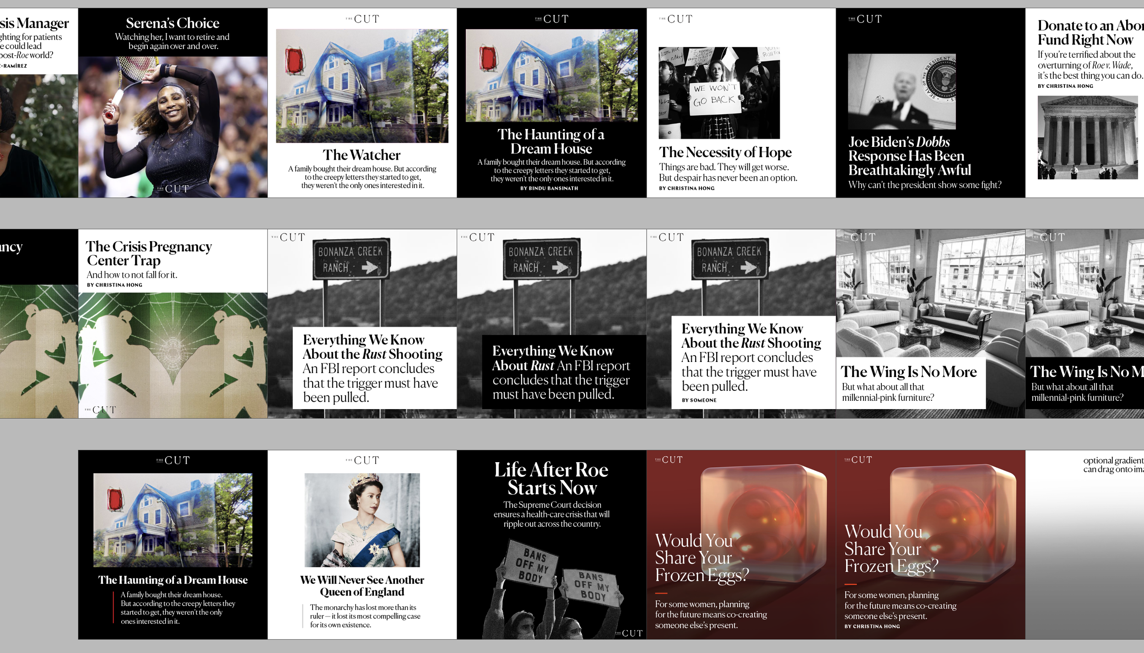This screenshot has height=653, width=1144.
Task: Click The Cut logo on Serena's Choice card
Action: [x=173, y=189]
